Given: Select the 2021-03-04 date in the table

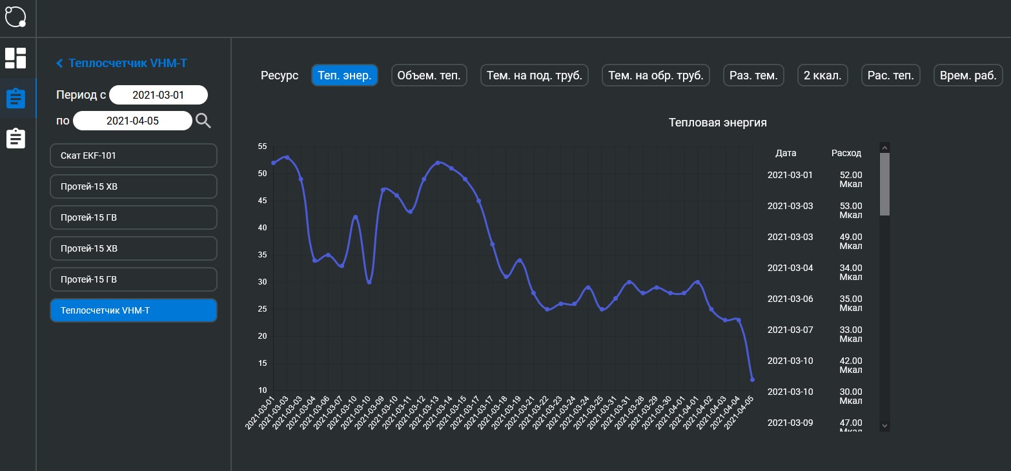Looking at the screenshot, I should (790, 268).
